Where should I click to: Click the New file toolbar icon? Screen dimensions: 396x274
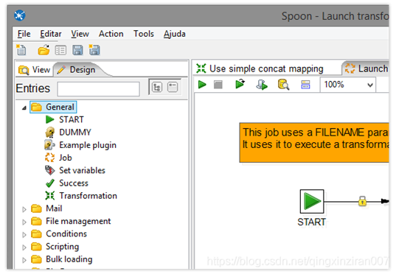[21, 50]
